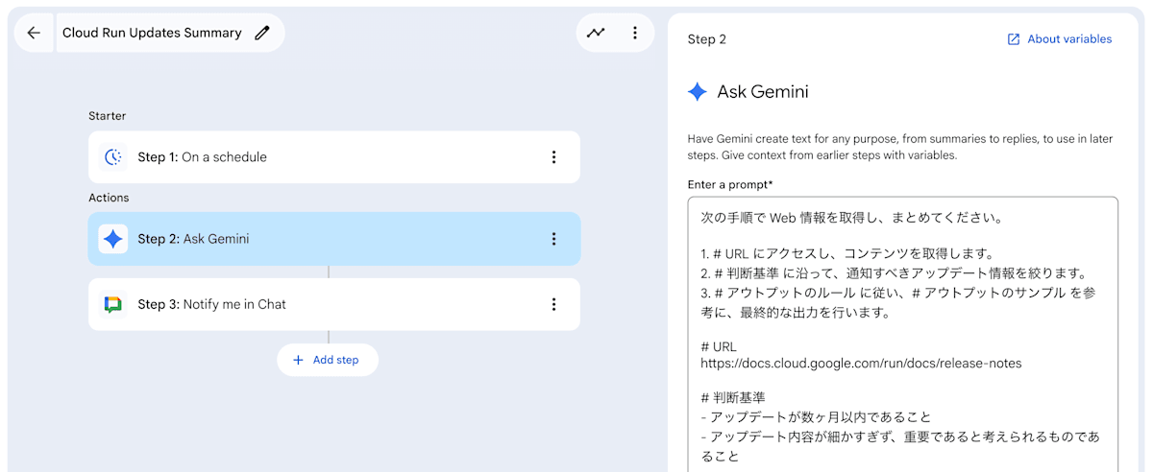Screen dimensions: 1153x472
Task: Open Step 2 more options menu
Action: (553, 239)
